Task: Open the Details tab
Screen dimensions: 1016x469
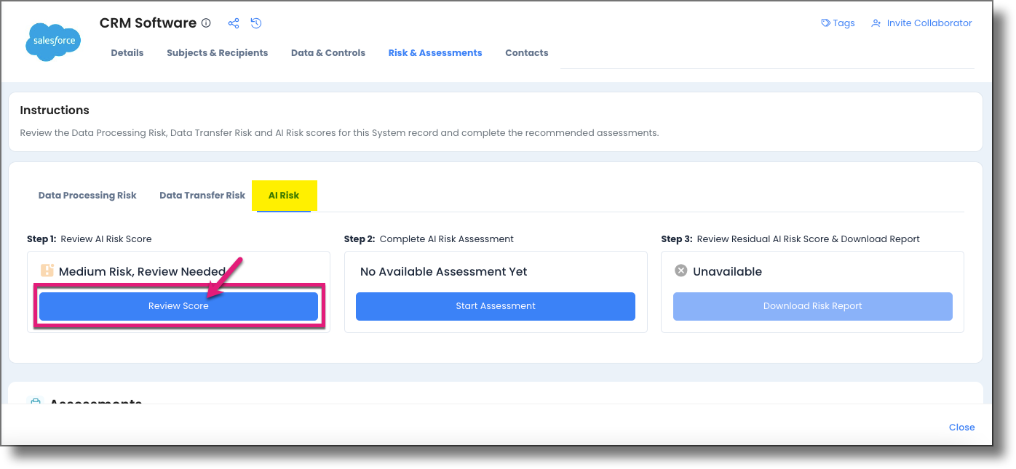Action: pos(127,53)
